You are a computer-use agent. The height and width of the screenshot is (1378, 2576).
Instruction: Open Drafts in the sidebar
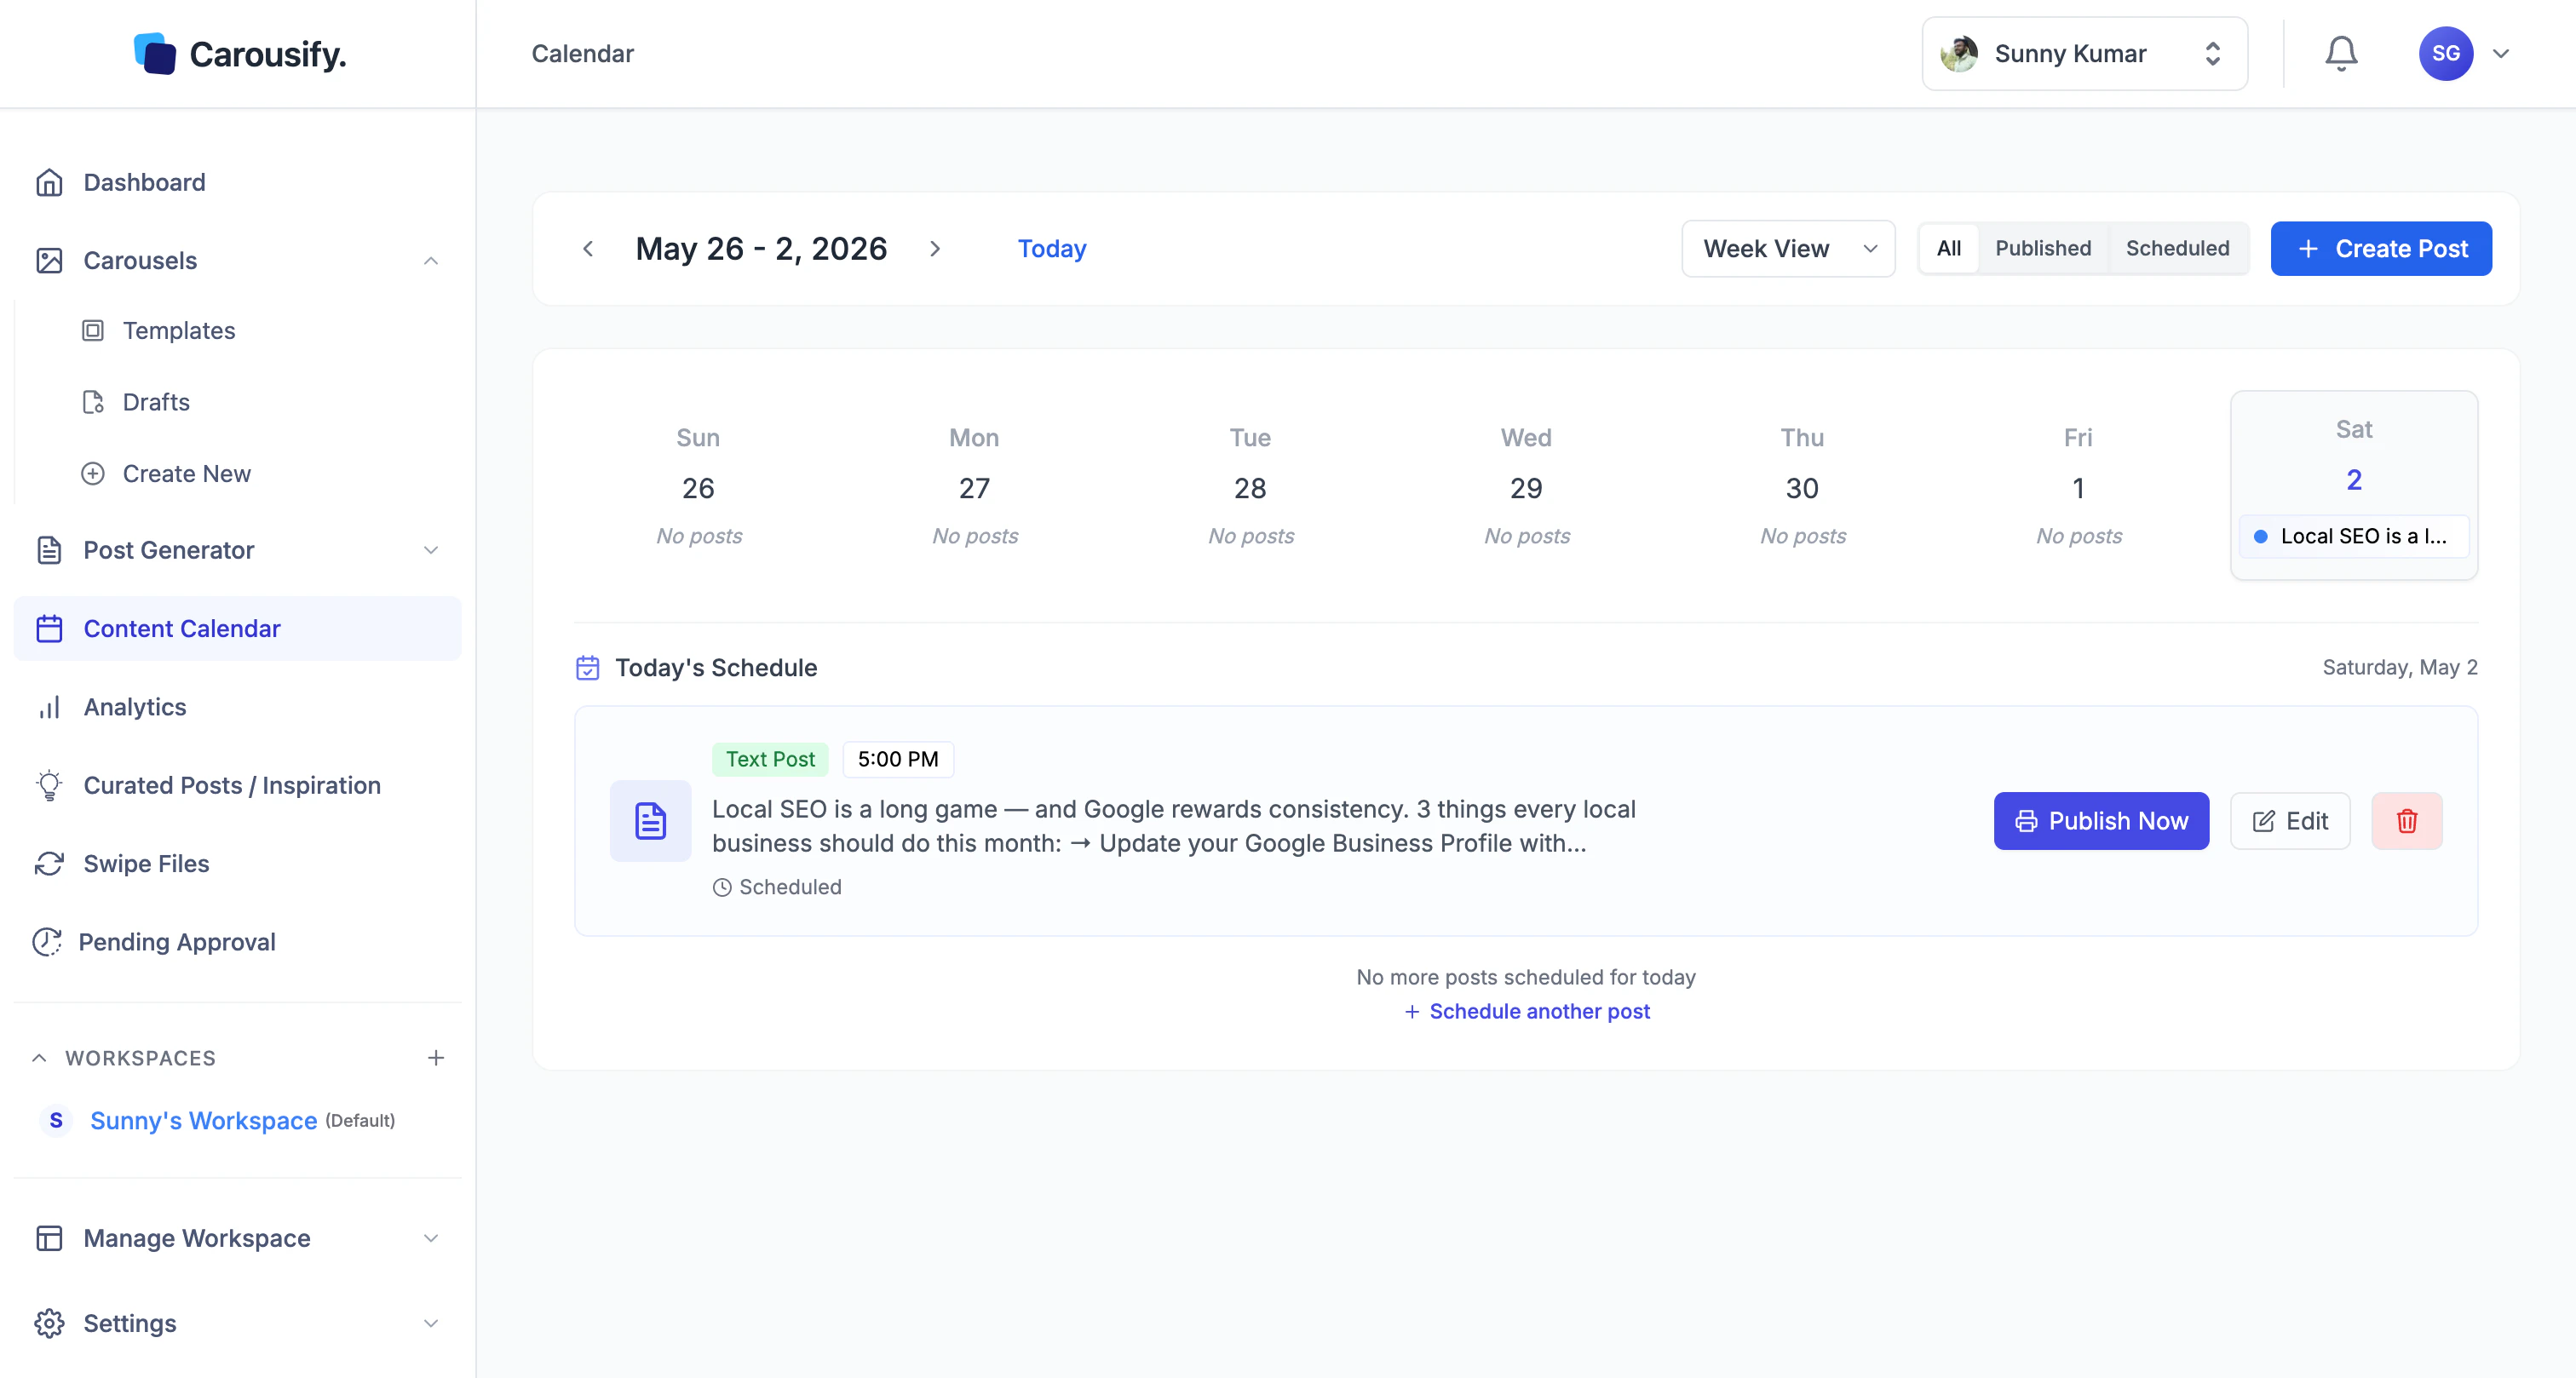coord(156,402)
